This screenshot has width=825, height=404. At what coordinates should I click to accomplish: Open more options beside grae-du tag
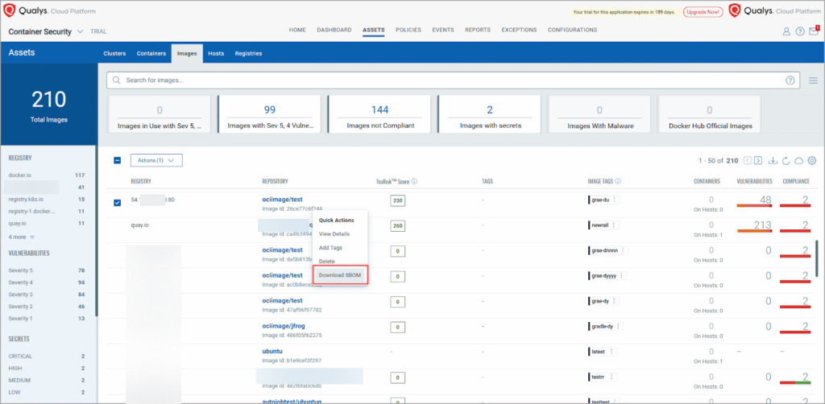click(614, 200)
